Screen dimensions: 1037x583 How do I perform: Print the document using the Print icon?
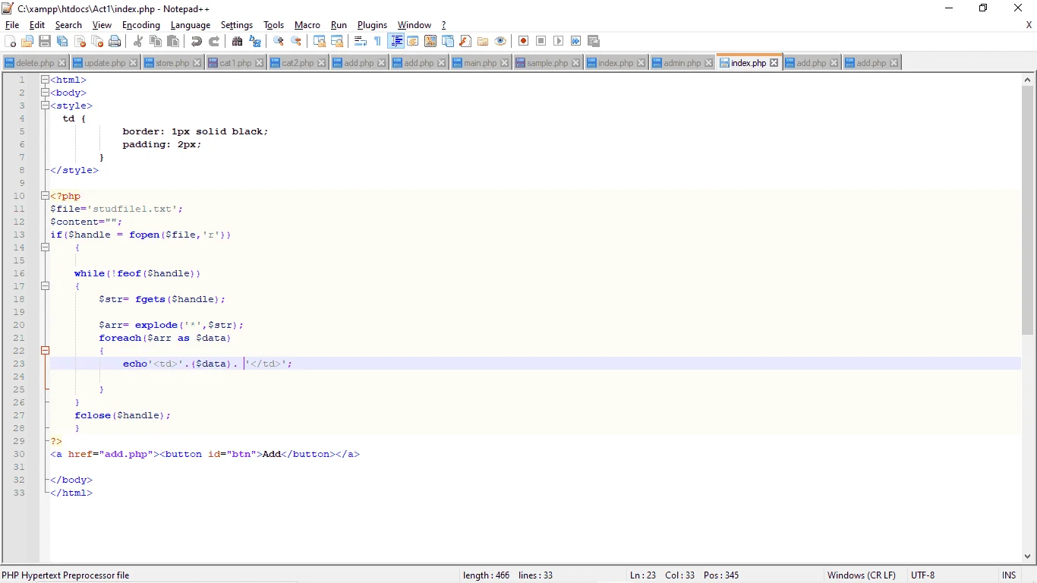point(115,41)
